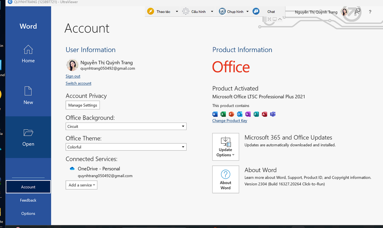383x228 pixels.
Task: Click the New document page icon
Action: click(28, 91)
